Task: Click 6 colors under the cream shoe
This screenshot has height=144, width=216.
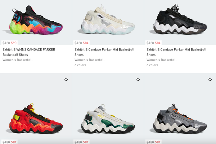Action: [x=80, y=65]
